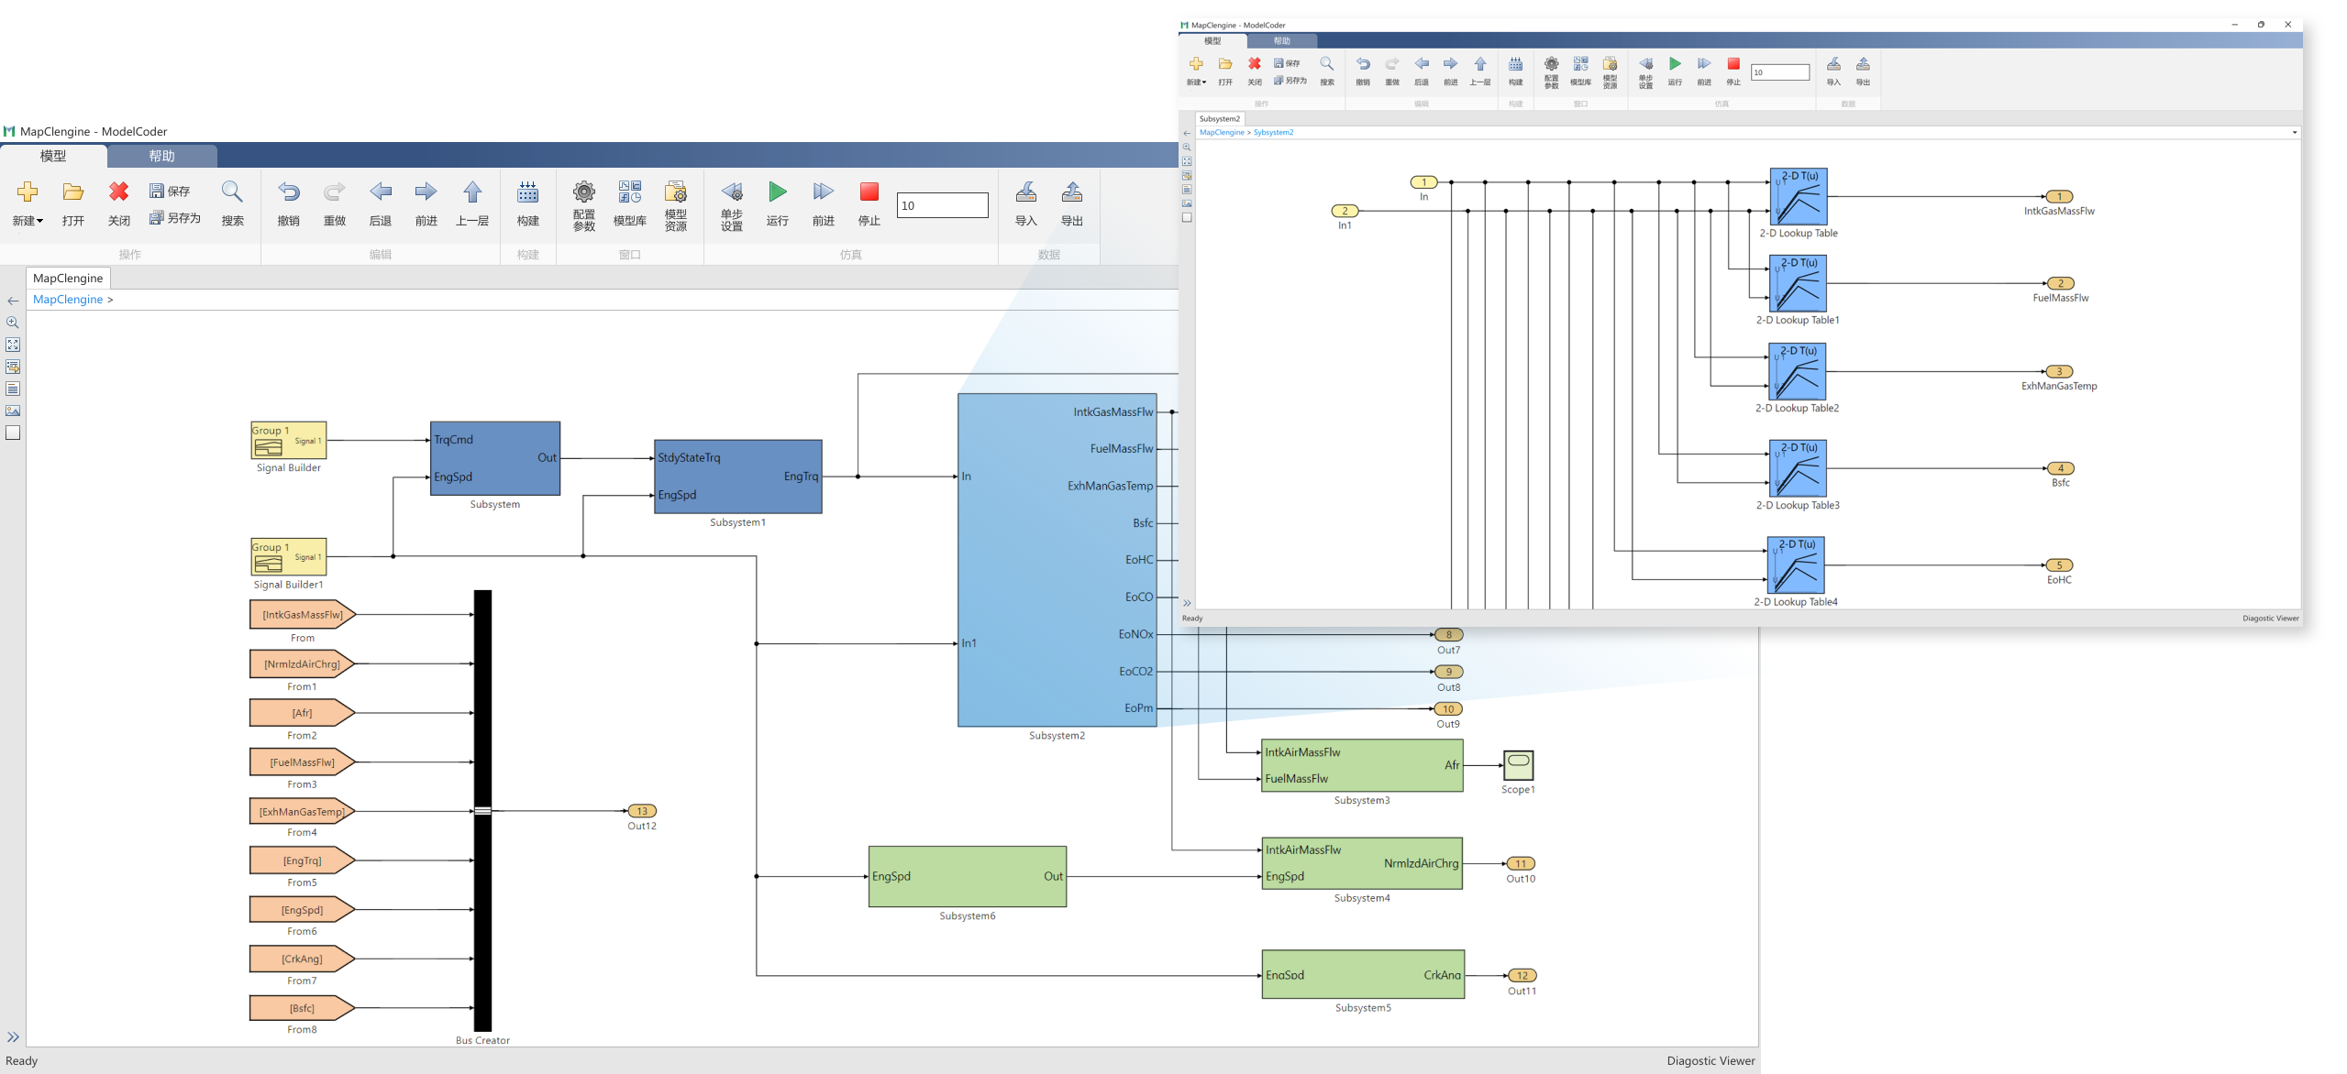Select the Scope1 block
The image size is (2347, 1074).
1519,765
